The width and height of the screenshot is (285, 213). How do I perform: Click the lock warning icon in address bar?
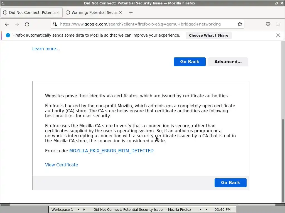[x=55, y=24]
